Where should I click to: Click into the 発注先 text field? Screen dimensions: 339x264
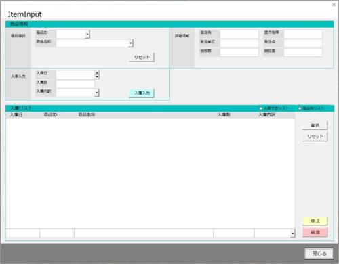click(239, 34)
